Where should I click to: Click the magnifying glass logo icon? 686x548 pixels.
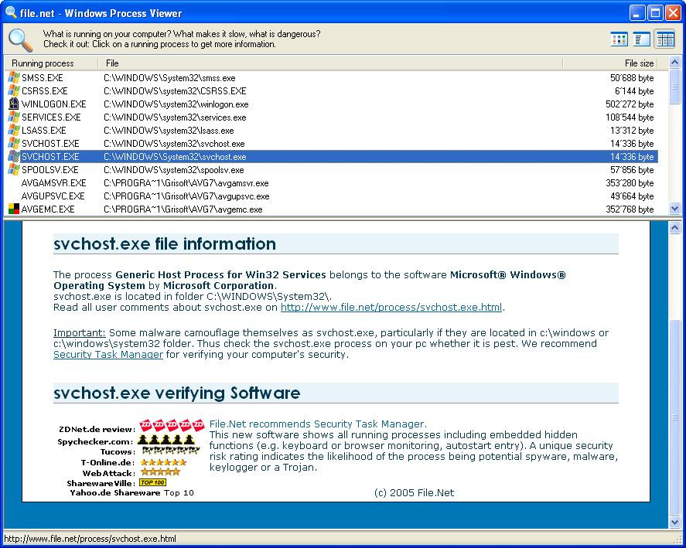coord(20,39)
